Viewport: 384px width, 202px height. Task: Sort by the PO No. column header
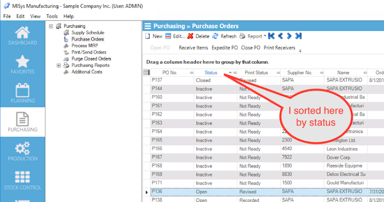click(x=170, y=73)
